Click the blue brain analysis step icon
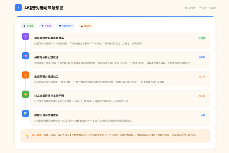 click(26, 56)
